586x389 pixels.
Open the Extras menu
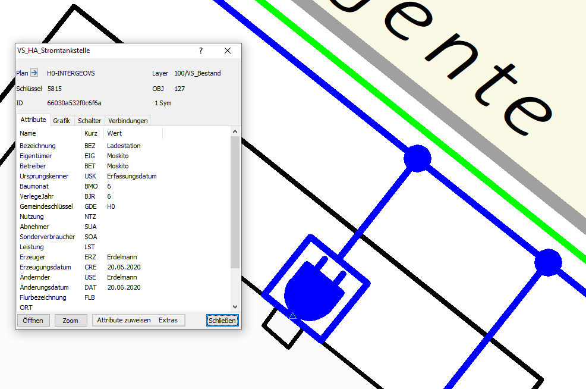(168, 320)
